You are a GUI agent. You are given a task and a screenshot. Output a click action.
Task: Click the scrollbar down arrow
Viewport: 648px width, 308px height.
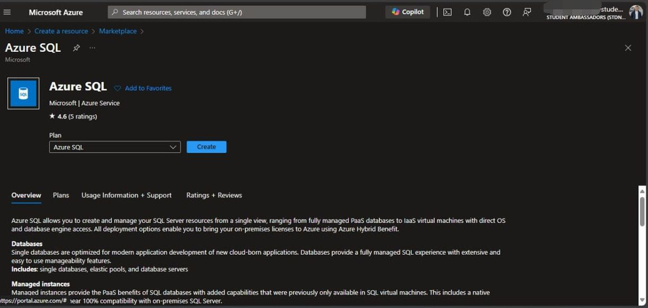click(x=642, y=300)
